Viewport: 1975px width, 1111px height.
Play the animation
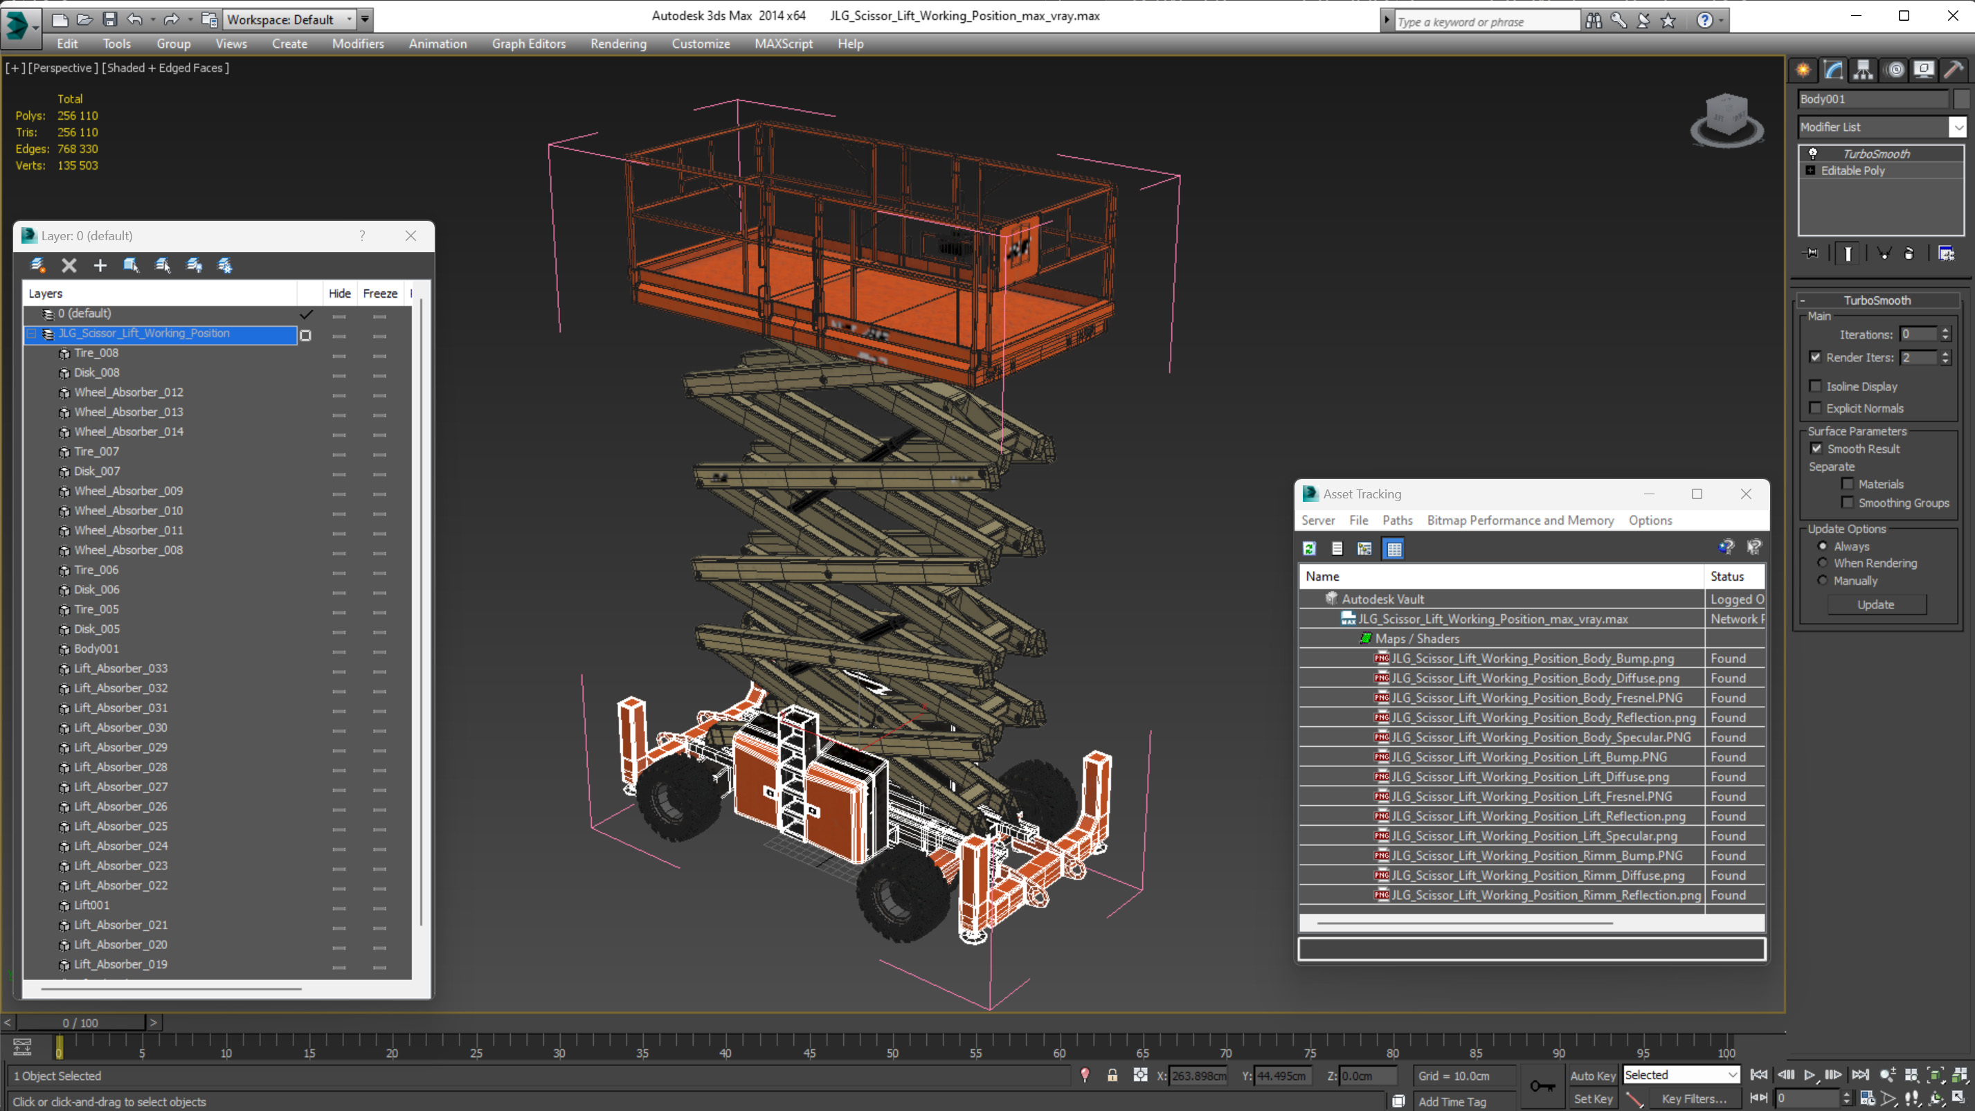[1810, 1075]
